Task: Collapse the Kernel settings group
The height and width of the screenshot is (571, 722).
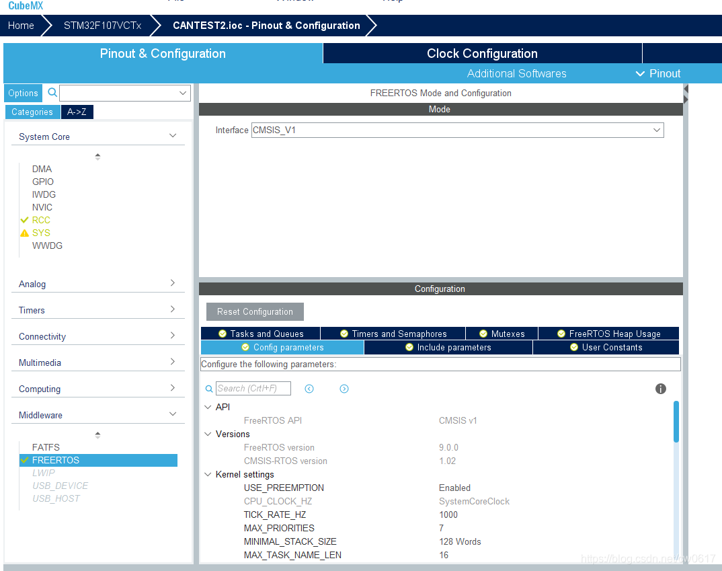Action: coord(208,474)
